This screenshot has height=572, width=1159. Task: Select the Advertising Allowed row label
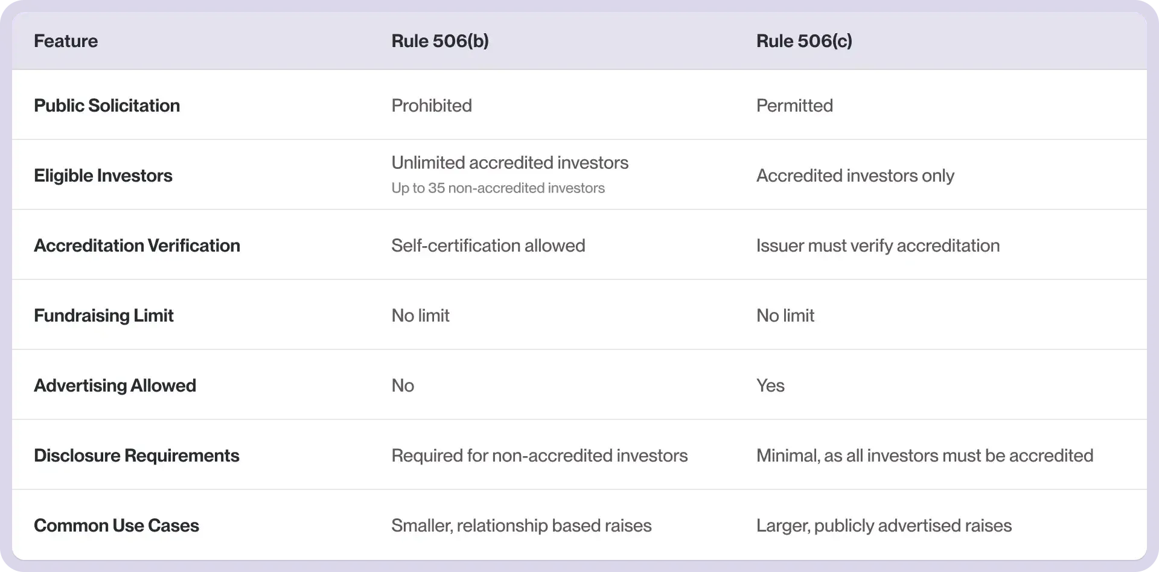pyautogui.click(x=115, y=386)
